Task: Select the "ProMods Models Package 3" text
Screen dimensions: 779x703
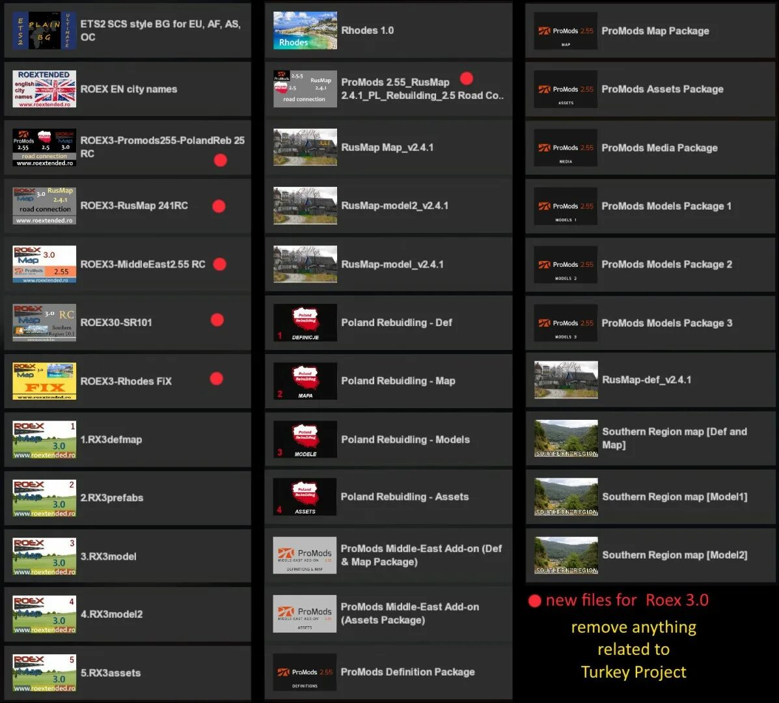Action: click(666, 324)
